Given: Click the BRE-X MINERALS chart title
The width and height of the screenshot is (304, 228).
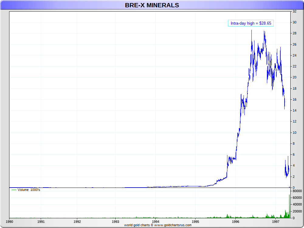Looking at the screenshot, I should 152,5.
